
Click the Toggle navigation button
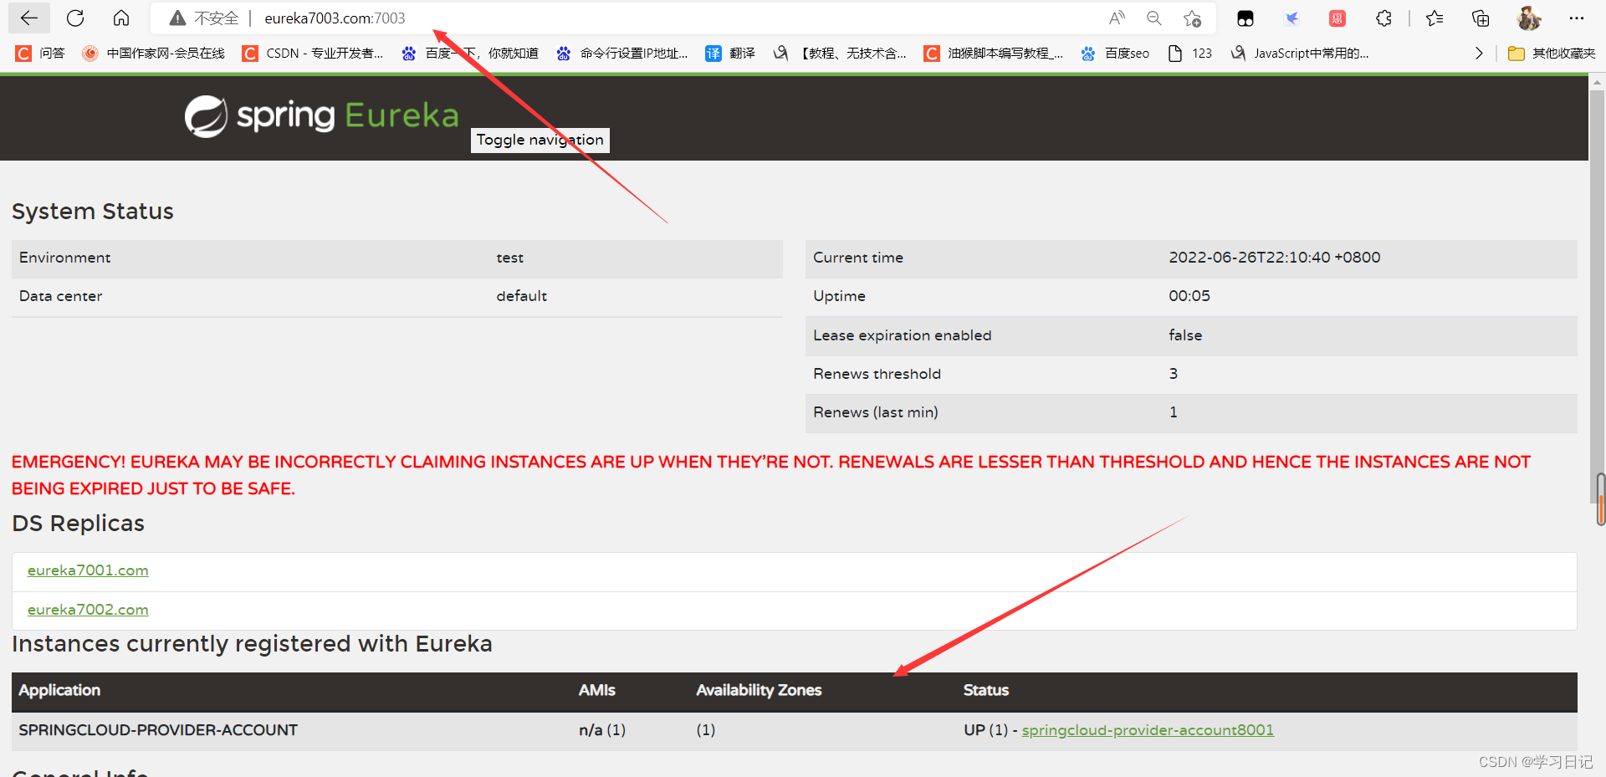click(540, 140)
